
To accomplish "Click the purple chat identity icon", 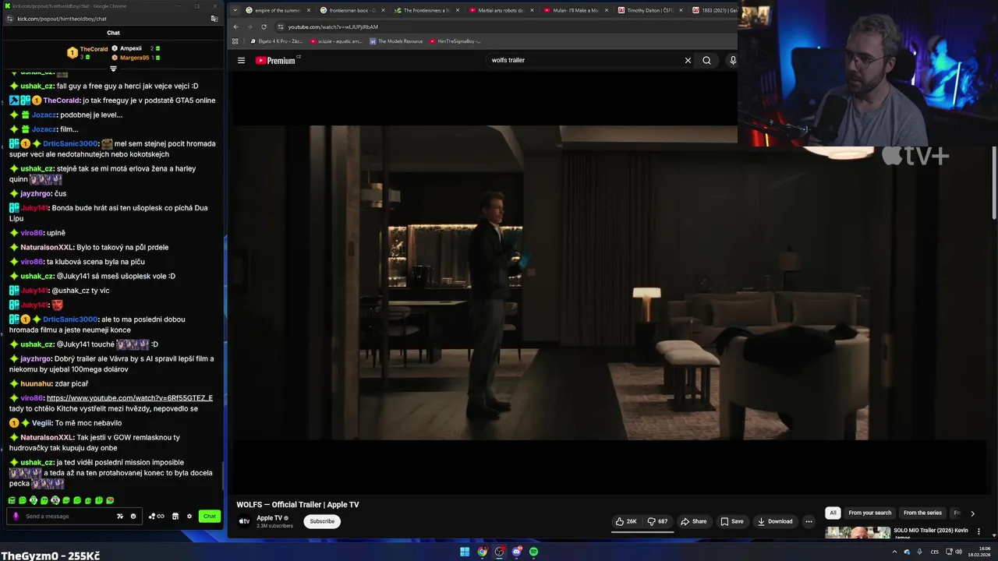I will [x=16, y=516].
